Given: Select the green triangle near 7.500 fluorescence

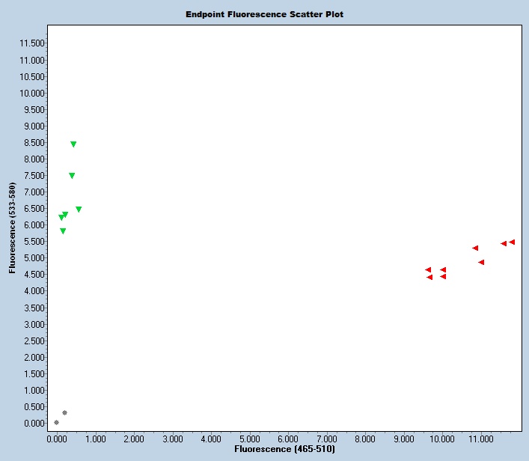Looking at the screenshot, I should coord(72,176).
